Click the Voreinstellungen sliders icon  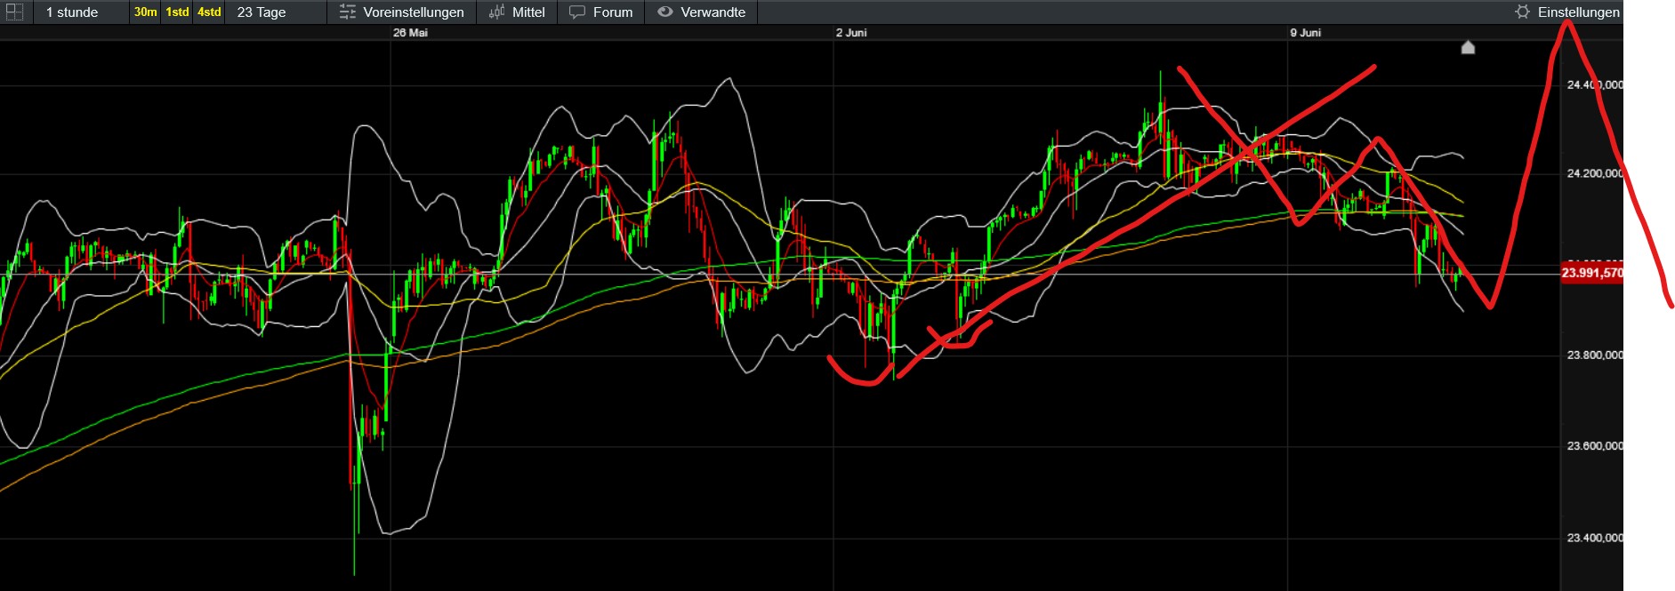pyautogui.click(x=348, y=12)
